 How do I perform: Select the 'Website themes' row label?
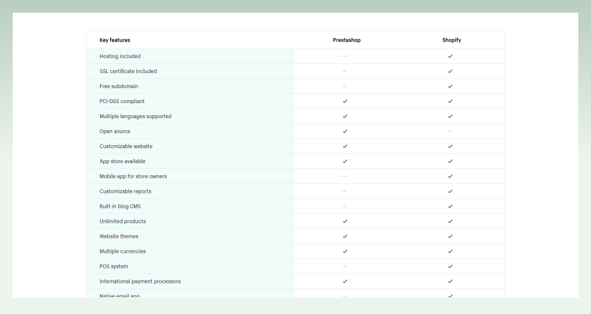pos(119,237)
